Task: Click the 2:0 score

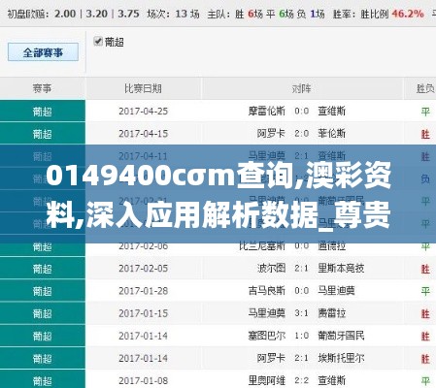Action: click(x=301, y=134)
